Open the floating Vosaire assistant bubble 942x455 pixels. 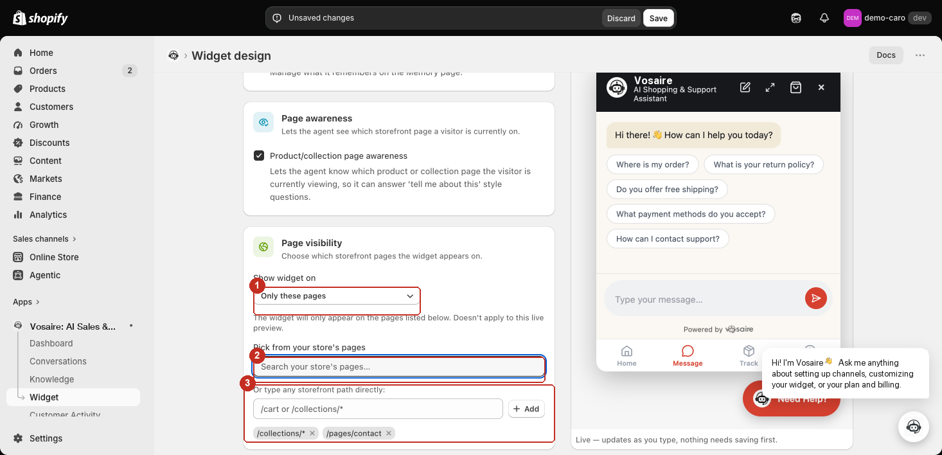(x=914, y=427)
